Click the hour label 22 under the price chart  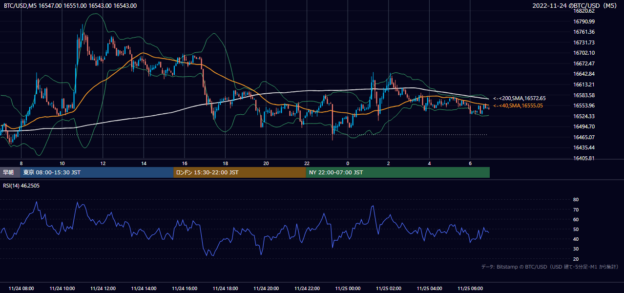307,163
